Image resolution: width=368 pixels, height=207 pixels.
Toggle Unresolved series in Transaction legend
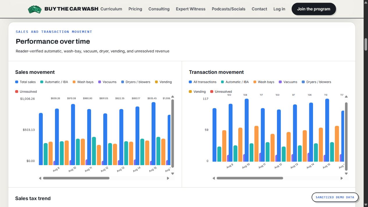point(221,92)
